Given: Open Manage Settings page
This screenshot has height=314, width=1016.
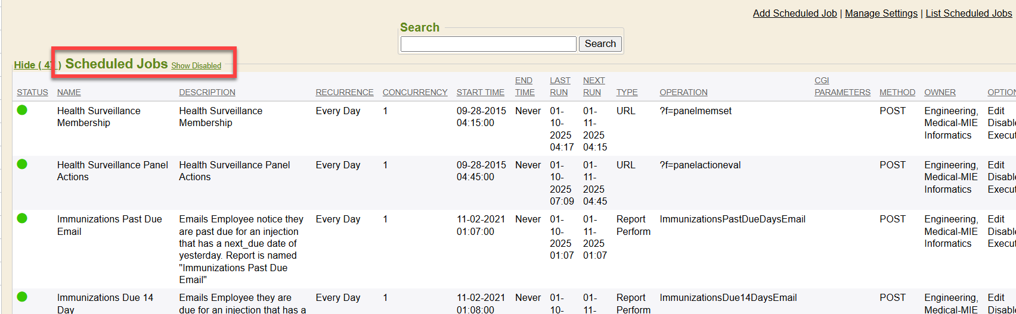Looking at the screenshot, I should 881,13.
